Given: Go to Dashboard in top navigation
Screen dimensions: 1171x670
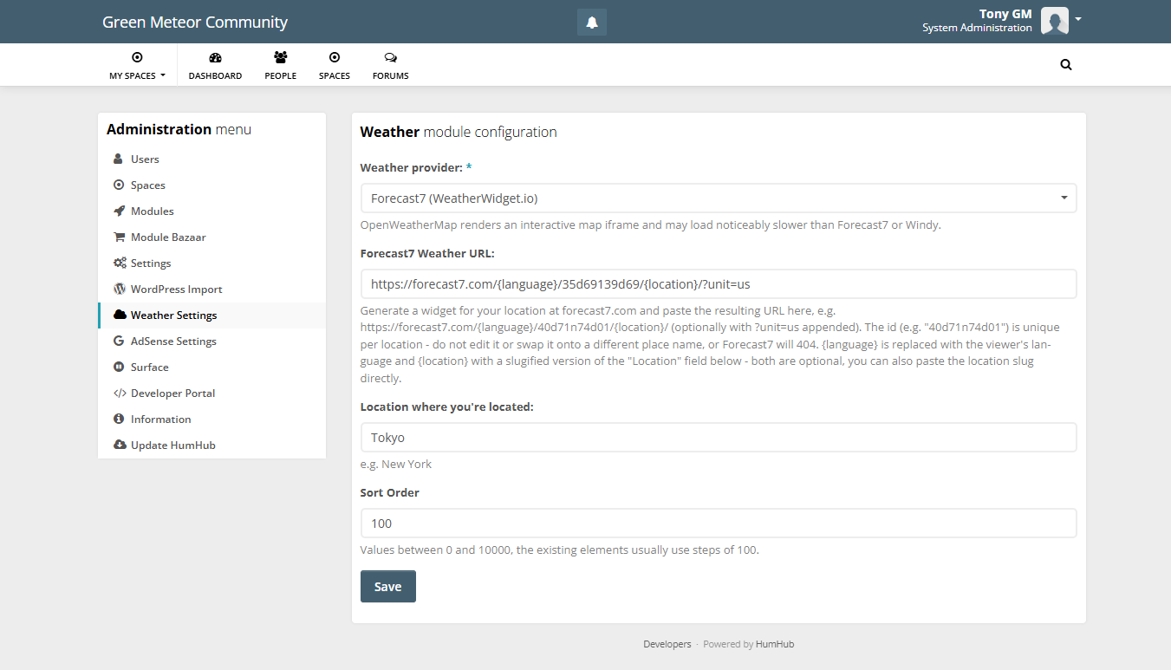Looking at the screenshot, I should 216,65.
